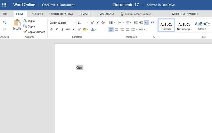Justify paragraph text
The height and width of the screenshot is (133, 212).
click(x=128, y=29)
